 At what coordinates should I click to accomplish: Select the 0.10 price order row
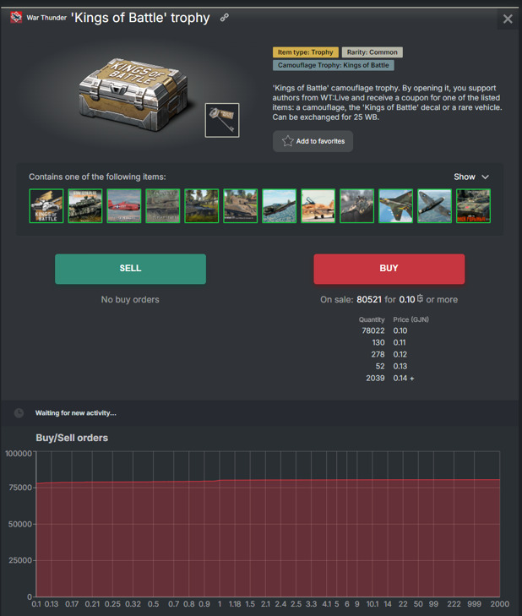pos(387,330)
